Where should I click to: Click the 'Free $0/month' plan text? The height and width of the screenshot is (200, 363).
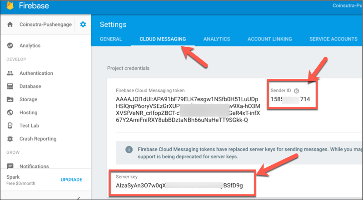click(x=21, y=183)
